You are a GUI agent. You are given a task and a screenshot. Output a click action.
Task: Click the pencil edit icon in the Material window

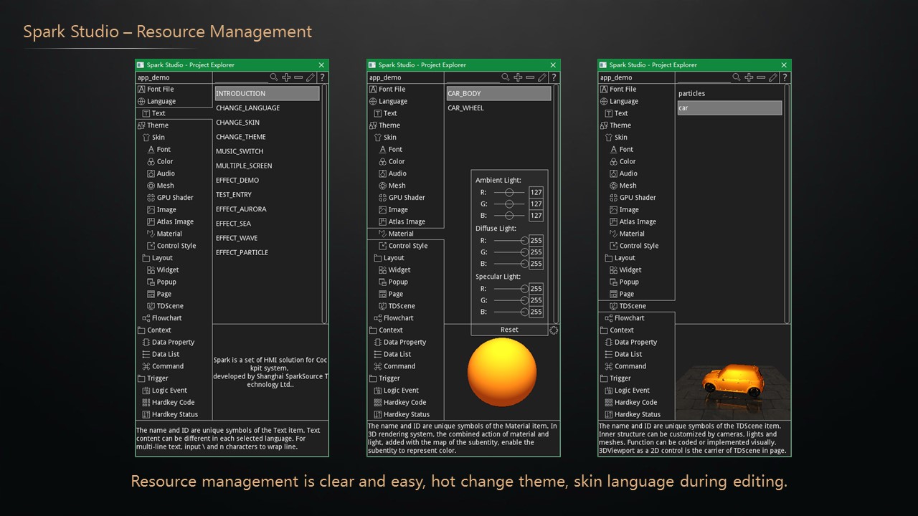click(x=542, y=77)
